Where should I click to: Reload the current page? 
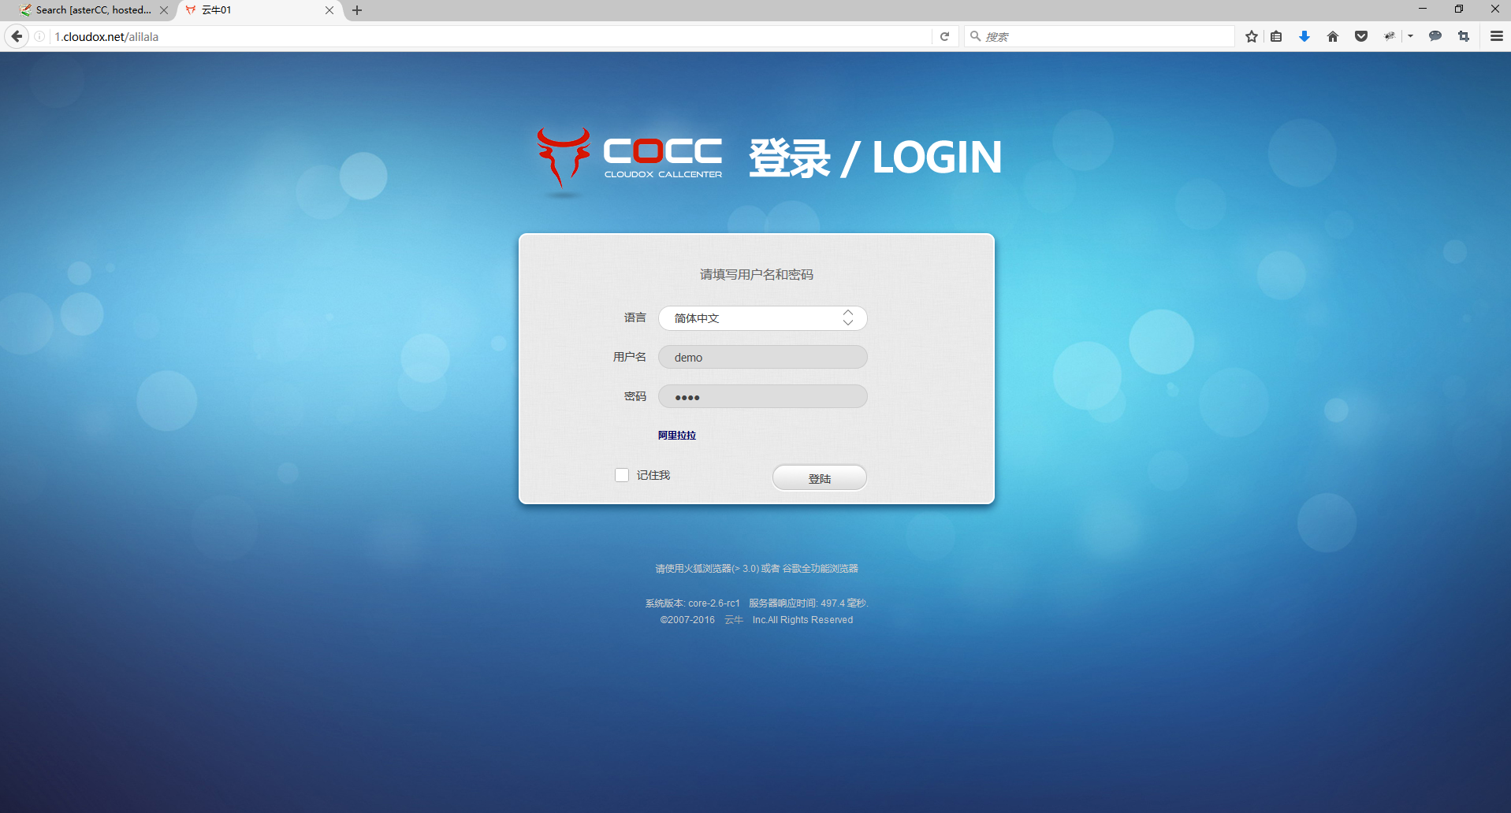[944, 36]
